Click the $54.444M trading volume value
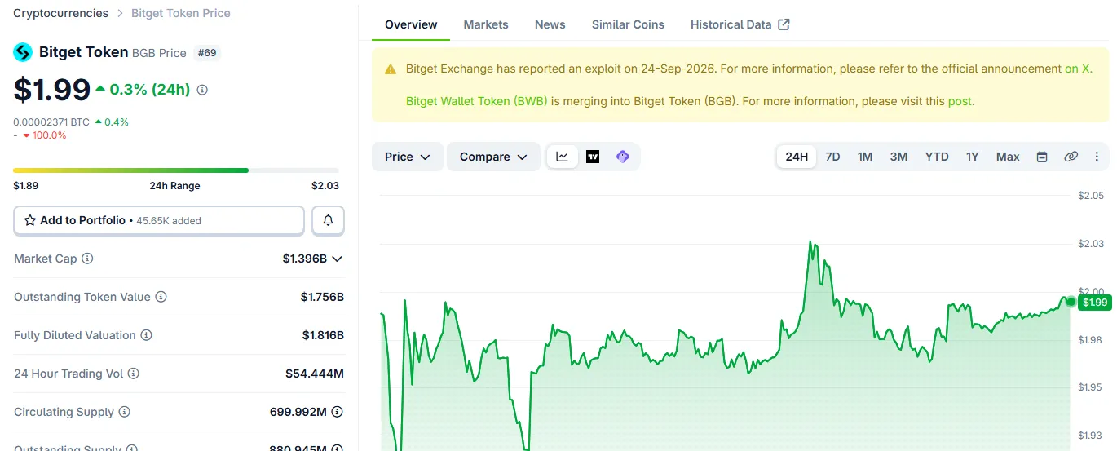This screenshot has height=451, width=1117. (x=315, y=374)
